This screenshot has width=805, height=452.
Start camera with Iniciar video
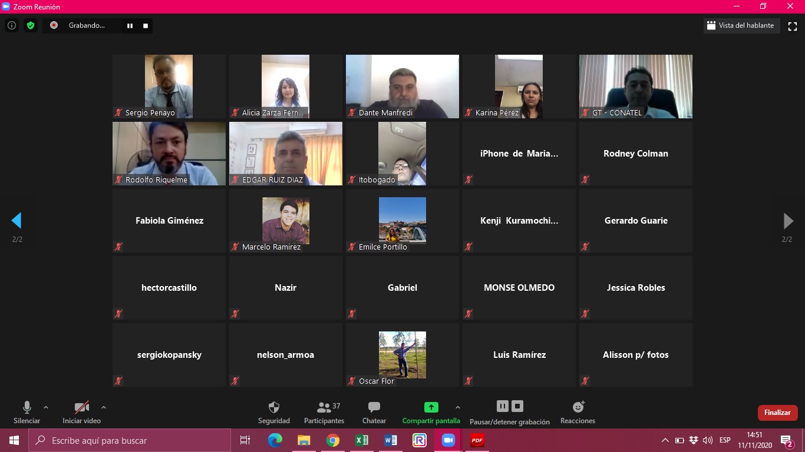[82, 413]
